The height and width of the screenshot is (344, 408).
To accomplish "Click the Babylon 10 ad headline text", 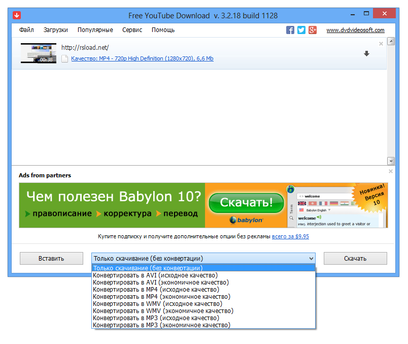I will [114, 197].
